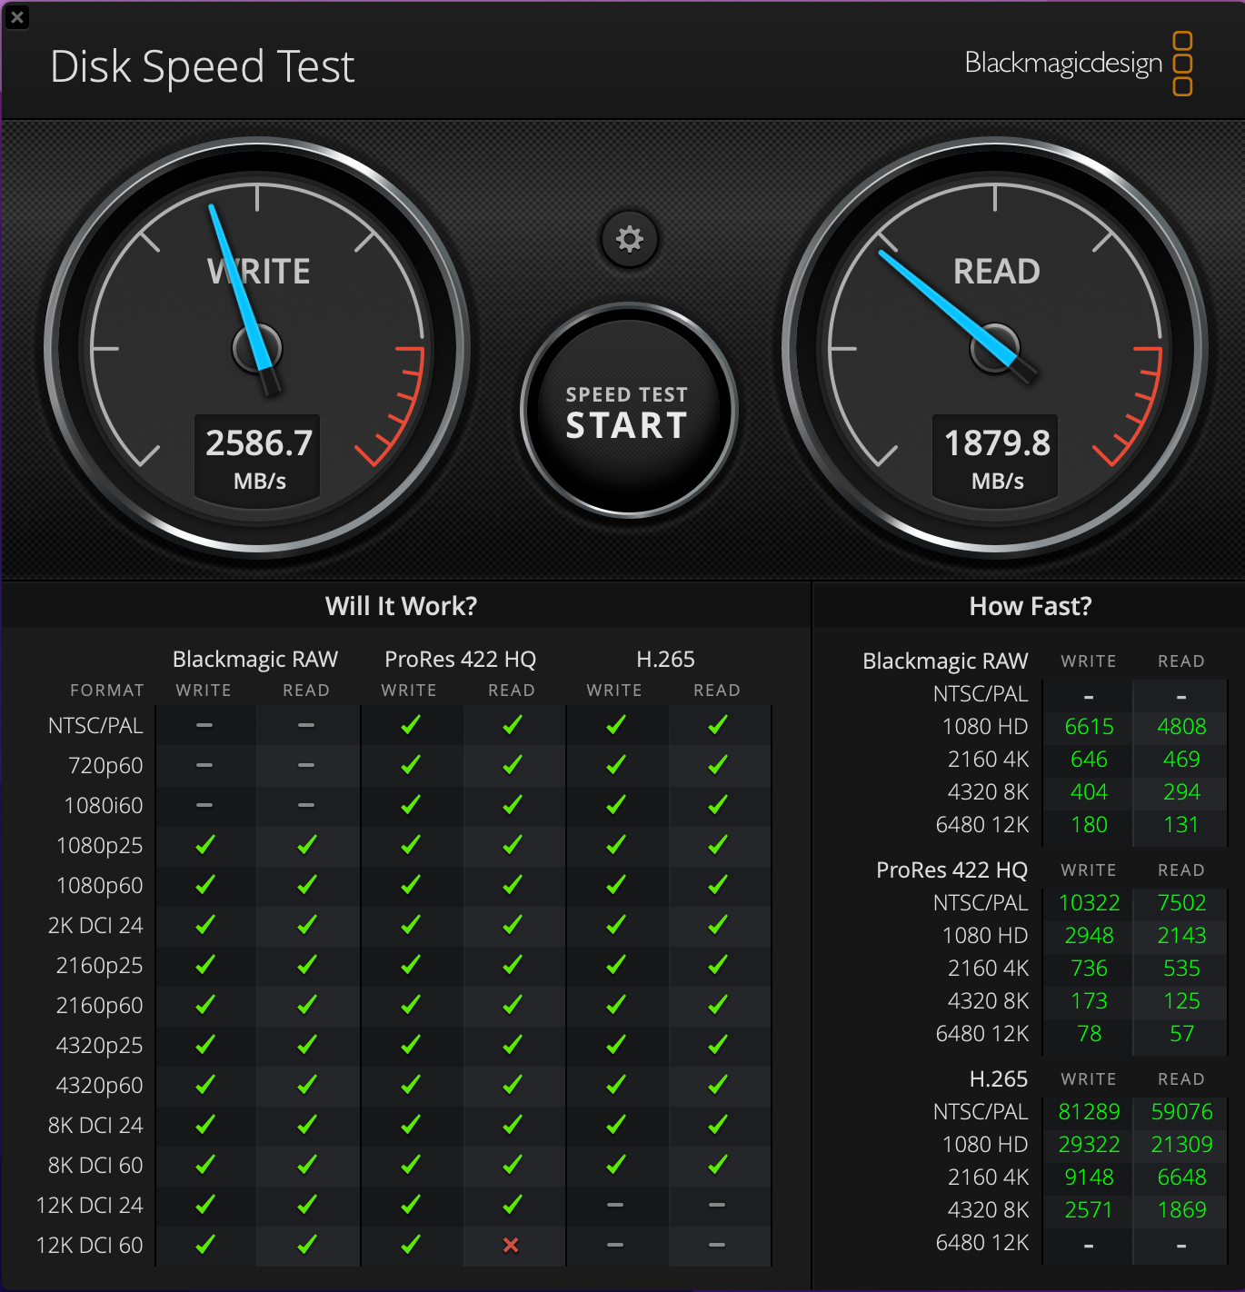1245x1292 pixels.
Task: Click the dash for Blackmagic RAW NTSC/PAL write
Action: (x=204, y=725)
